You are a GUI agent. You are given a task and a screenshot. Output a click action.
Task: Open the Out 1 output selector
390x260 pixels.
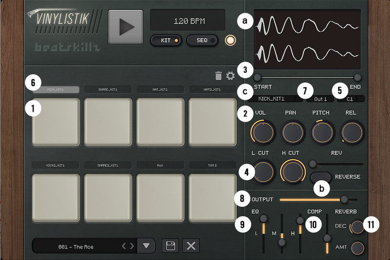pos(320,99)
